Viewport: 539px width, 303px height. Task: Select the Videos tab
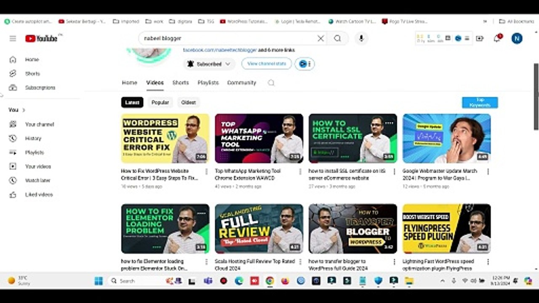155,82
